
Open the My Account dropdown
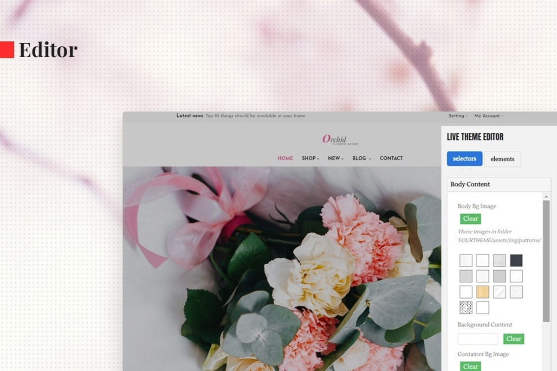pos(488,116)
